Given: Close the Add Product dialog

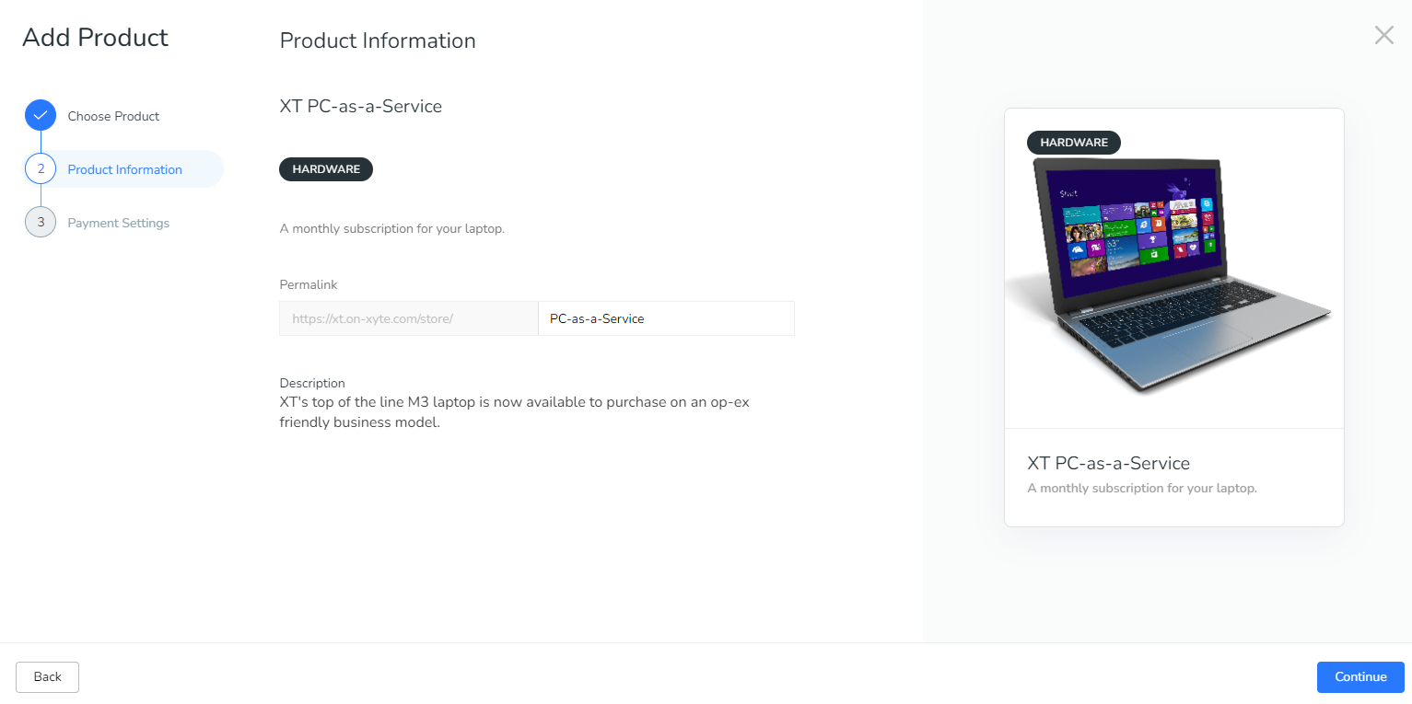Looking at the screenshot, I should pos(1383,35).
